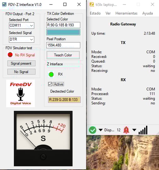The image size is (159, 170).
Task: Open the Herramientas menu
Action: [127, 13]
